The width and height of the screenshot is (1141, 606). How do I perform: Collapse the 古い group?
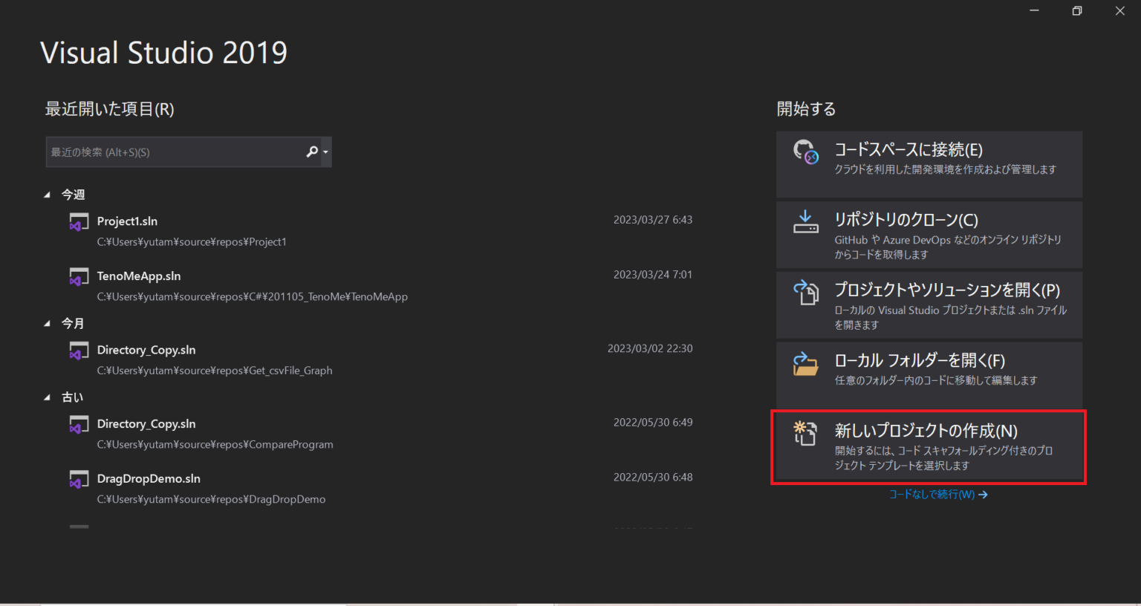pyautogui.click(x=47, y=397)
